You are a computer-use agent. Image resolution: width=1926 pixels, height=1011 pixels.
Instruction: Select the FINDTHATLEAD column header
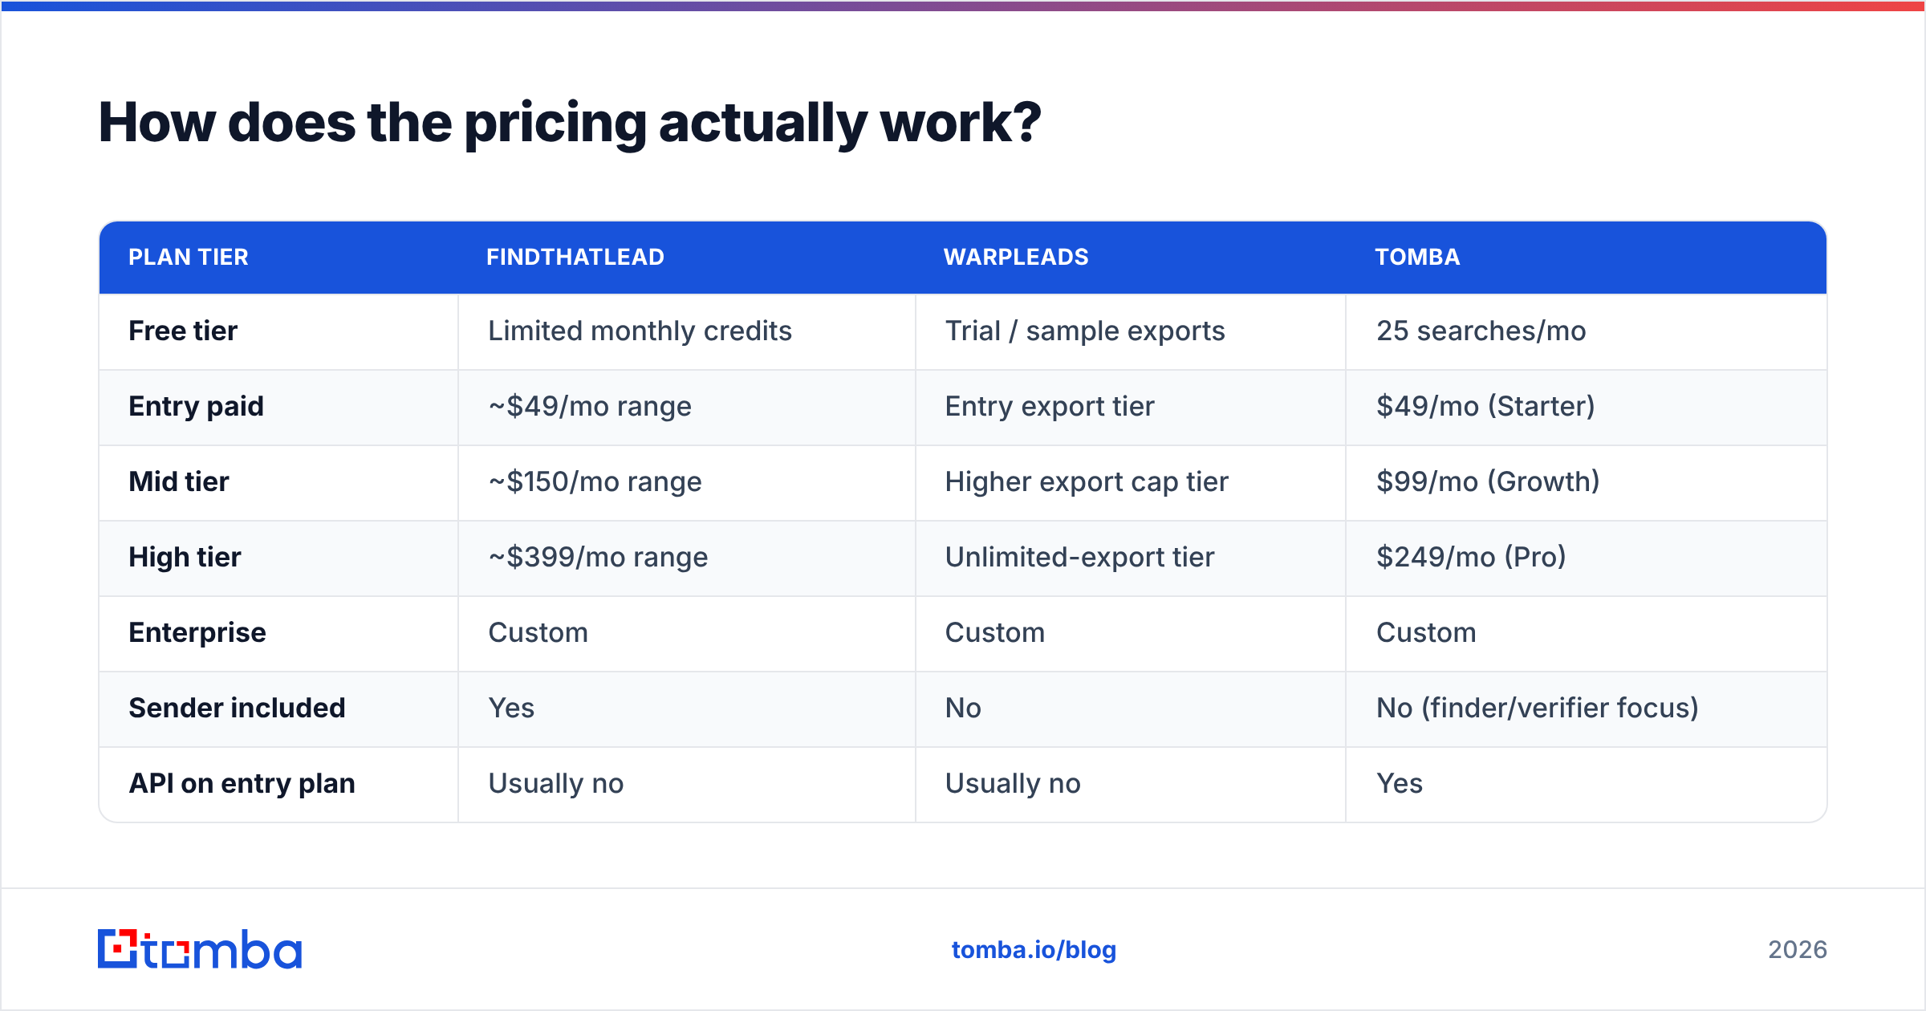coord(575,257)
